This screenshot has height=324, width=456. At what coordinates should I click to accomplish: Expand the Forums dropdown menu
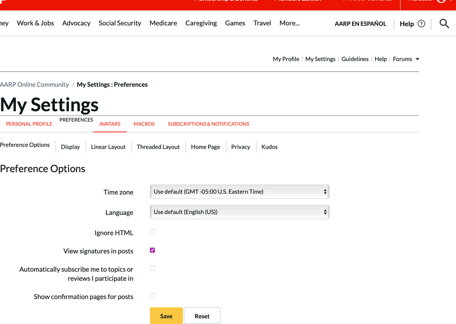406,59
